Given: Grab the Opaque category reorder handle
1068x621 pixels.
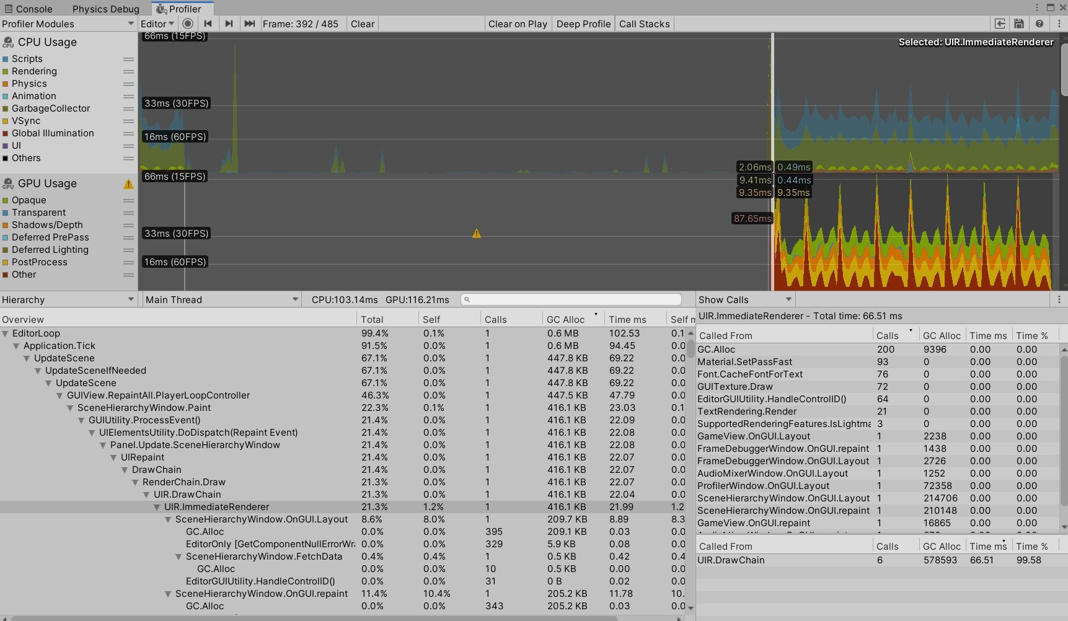Looking at the screenshot, I should 128,201.
